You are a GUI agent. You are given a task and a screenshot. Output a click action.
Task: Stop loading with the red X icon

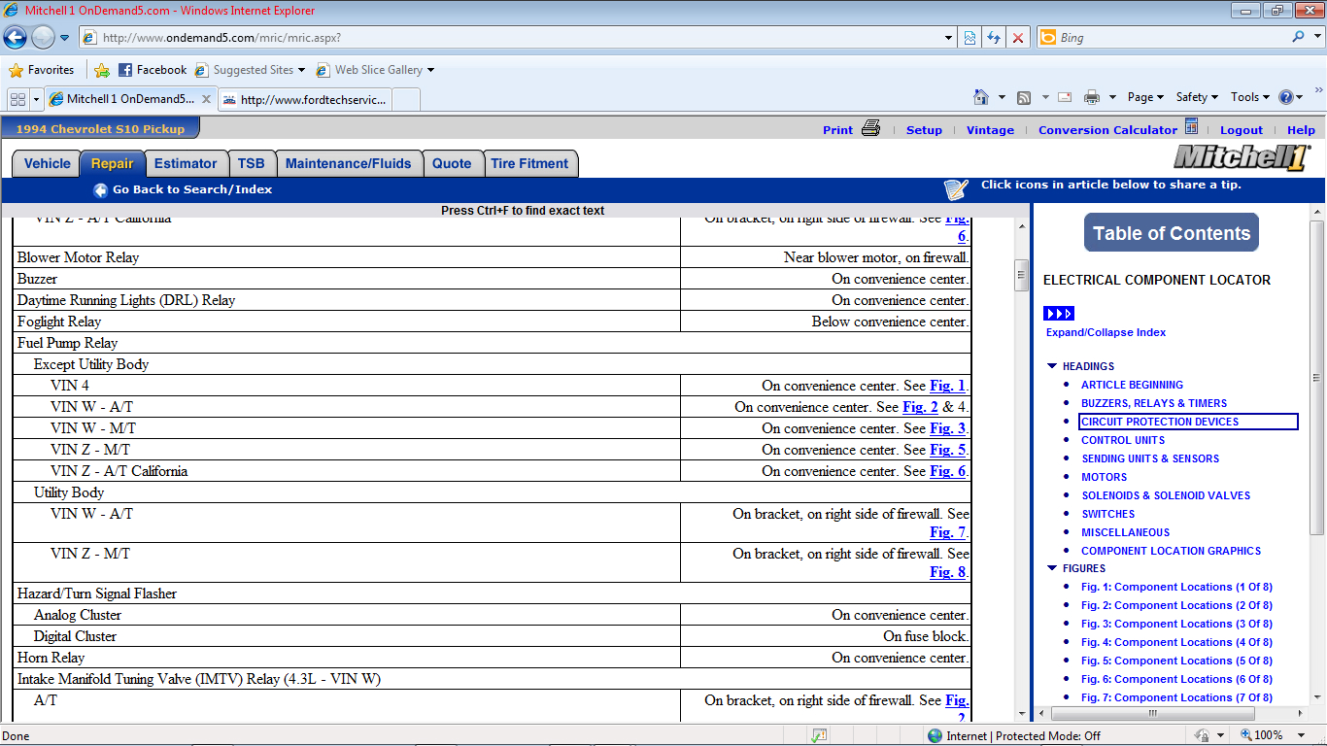1018,38
